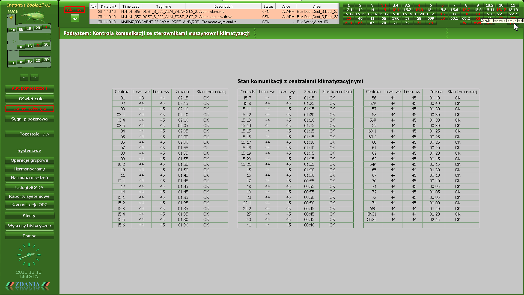Viewport: 524px width, 295px height.
Task: Click Centrala WC cell in third table
Action: click(373, 208)
